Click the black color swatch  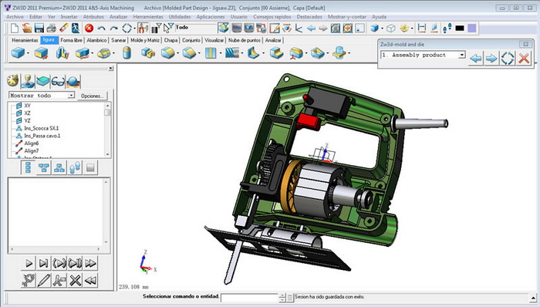point(460,29)
